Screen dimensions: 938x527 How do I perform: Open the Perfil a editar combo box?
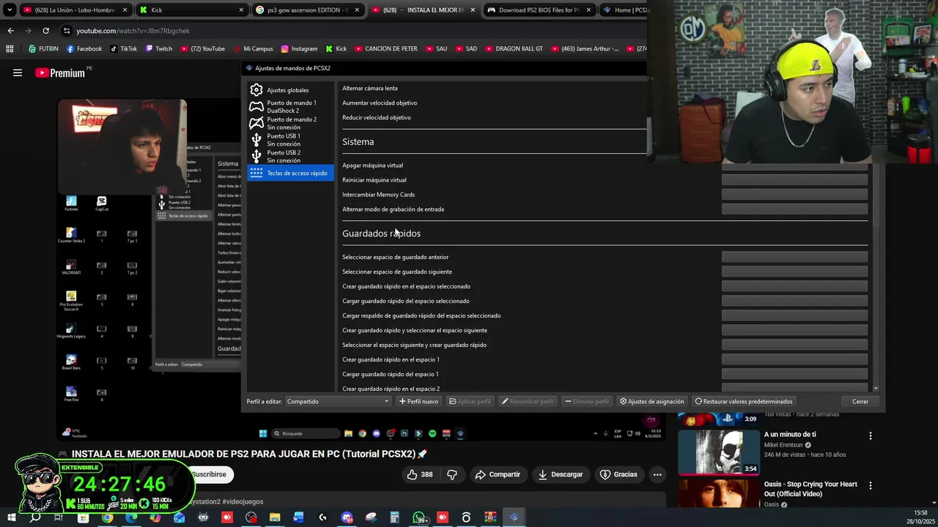pyautogui.click(x=338, y=401)
